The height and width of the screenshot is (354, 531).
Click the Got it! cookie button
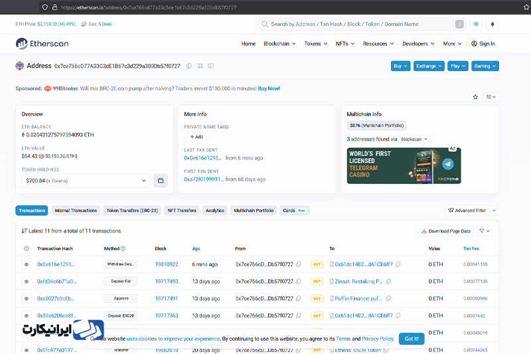412,339
